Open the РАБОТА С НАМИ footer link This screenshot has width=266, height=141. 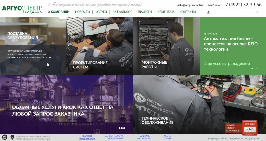click(x=167, y=137)
